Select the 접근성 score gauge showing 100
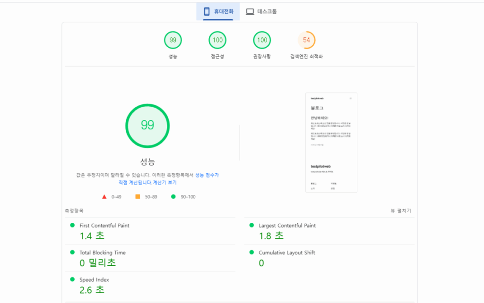Image resolution: width=484 pixels, height=303 pixels. 217,40
